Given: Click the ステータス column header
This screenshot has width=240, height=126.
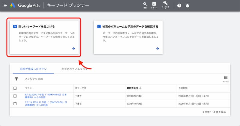Looking at the screenshot, I should [x=80, y=88].
